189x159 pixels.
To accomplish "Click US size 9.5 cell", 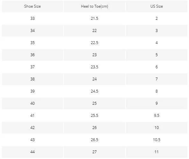I will point(156,115).
